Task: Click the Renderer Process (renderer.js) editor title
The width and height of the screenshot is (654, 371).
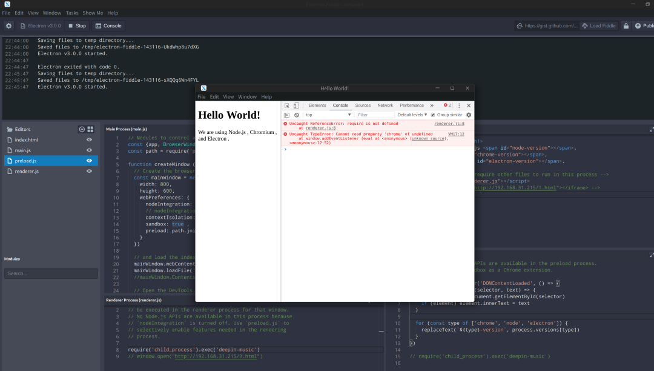Action: click(x=134, y=300)
